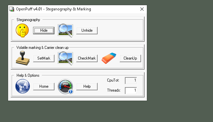
Task: Click the rubber stamp icon
Action: point(23,58)
